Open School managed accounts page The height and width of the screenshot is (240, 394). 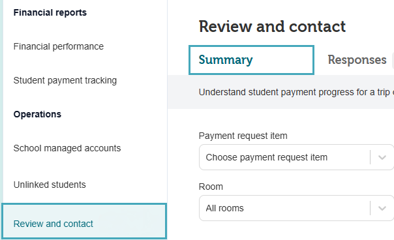point(67,148)
